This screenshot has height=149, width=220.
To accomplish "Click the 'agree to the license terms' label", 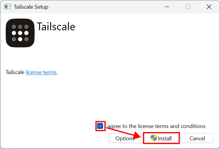I will (156, 126).
